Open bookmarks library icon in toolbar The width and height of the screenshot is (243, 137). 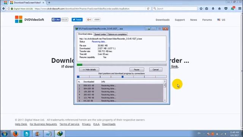[x=207, y=9]
